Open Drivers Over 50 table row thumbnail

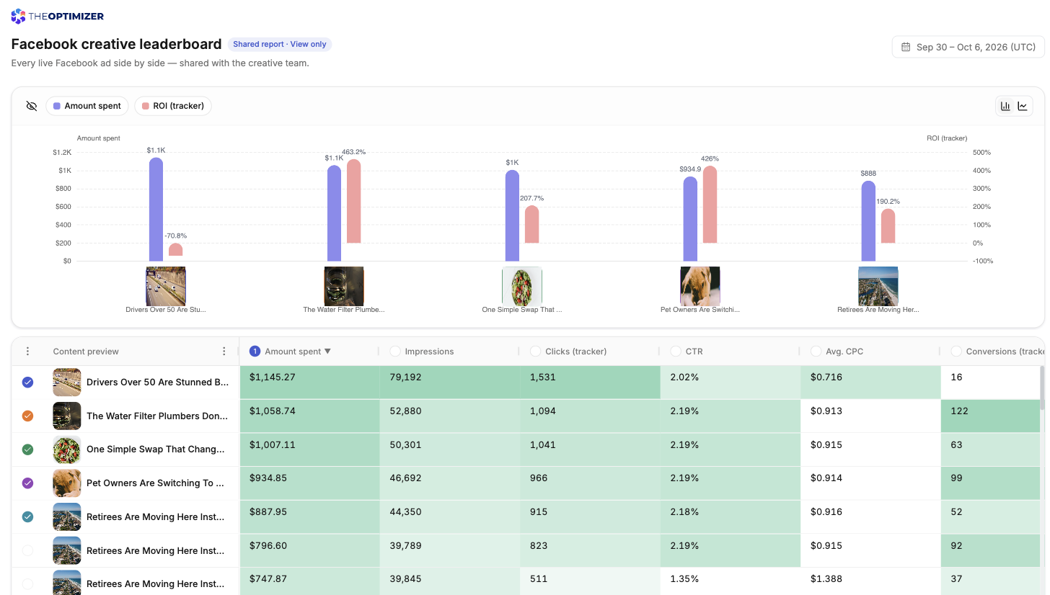click(67, 382)
